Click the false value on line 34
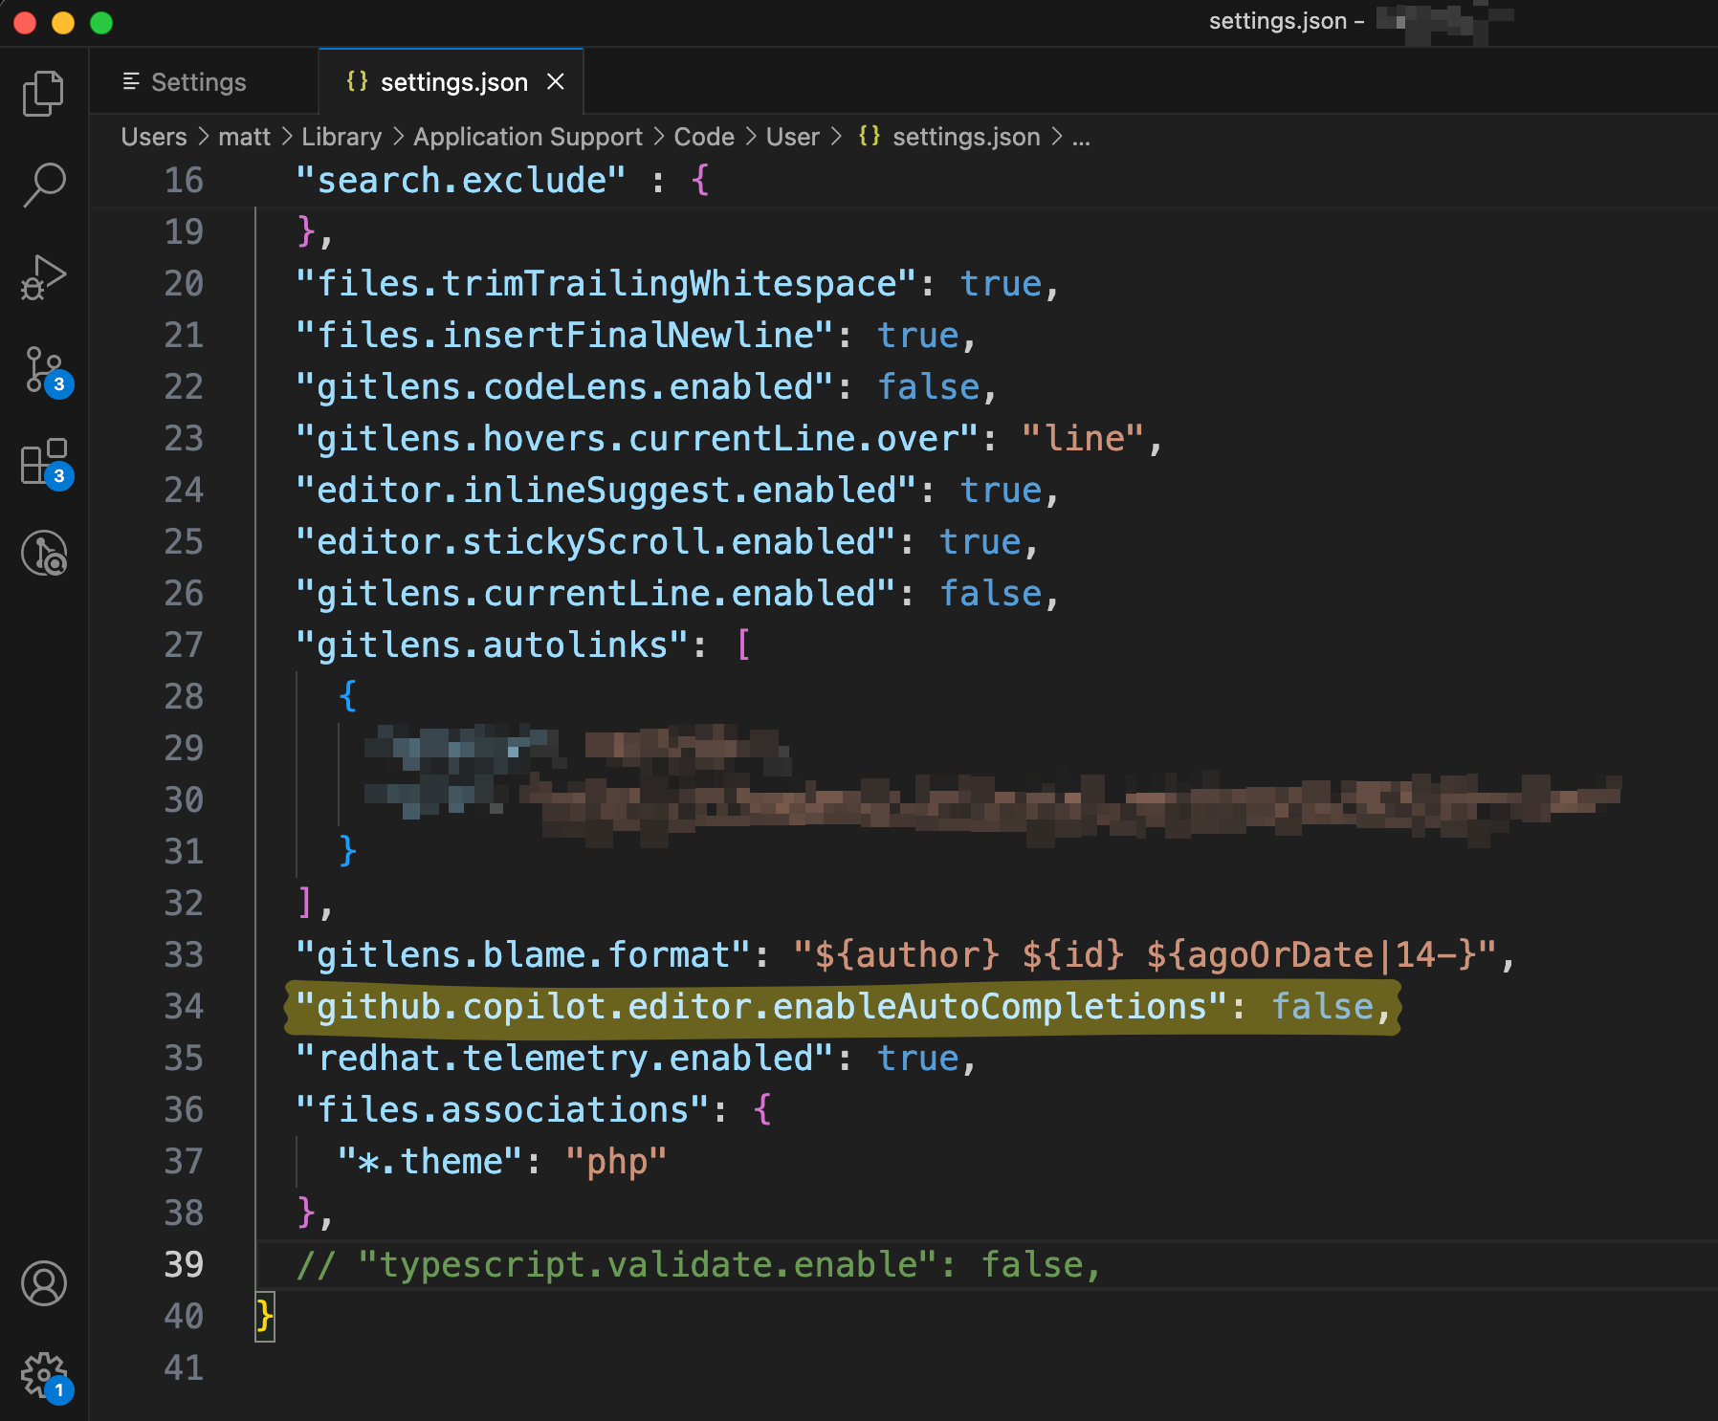1718x1421 pixels. 1322,1007
